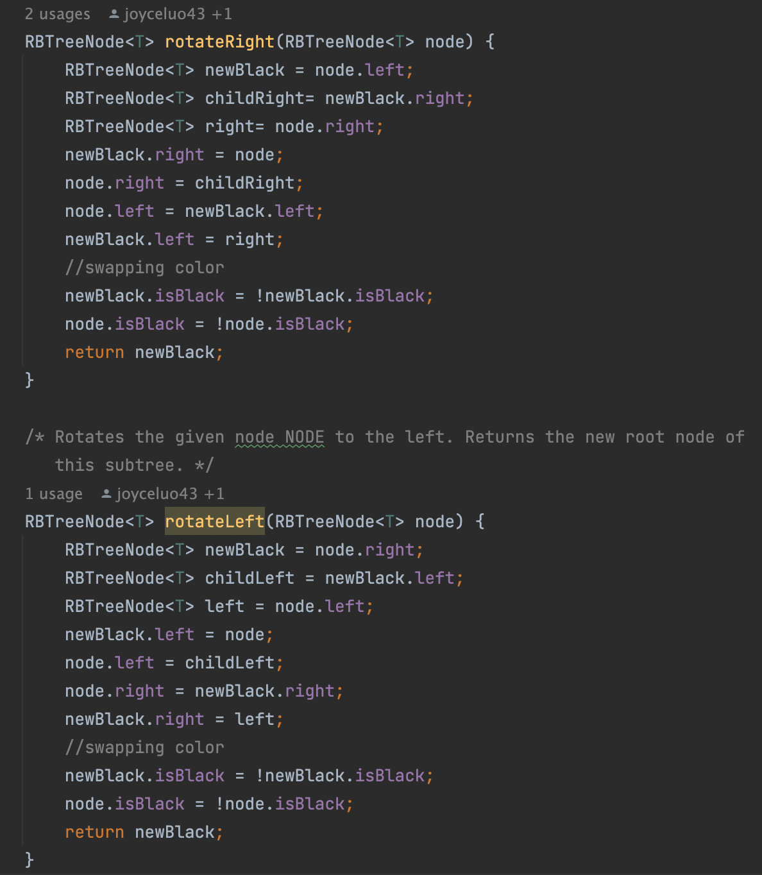The height and width of the screenshot is (875, 762).
Task: Click the highlighted rotateLeft method name
Action: 214,522
